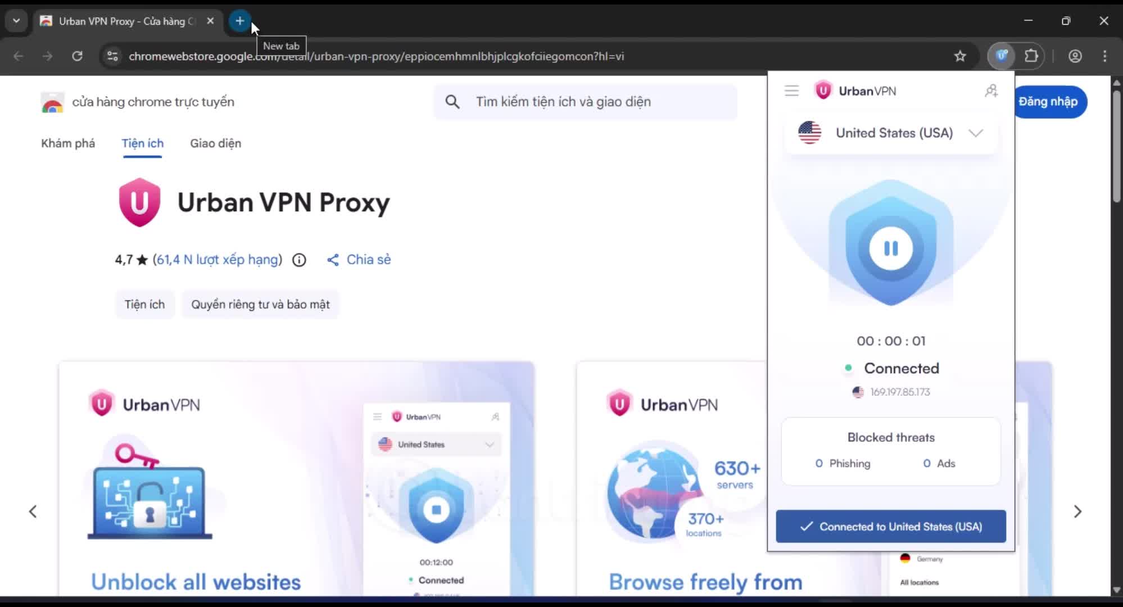Open the Chrome profile icon
Viewport: 1123px width, 607px height.
(1075, 56)
